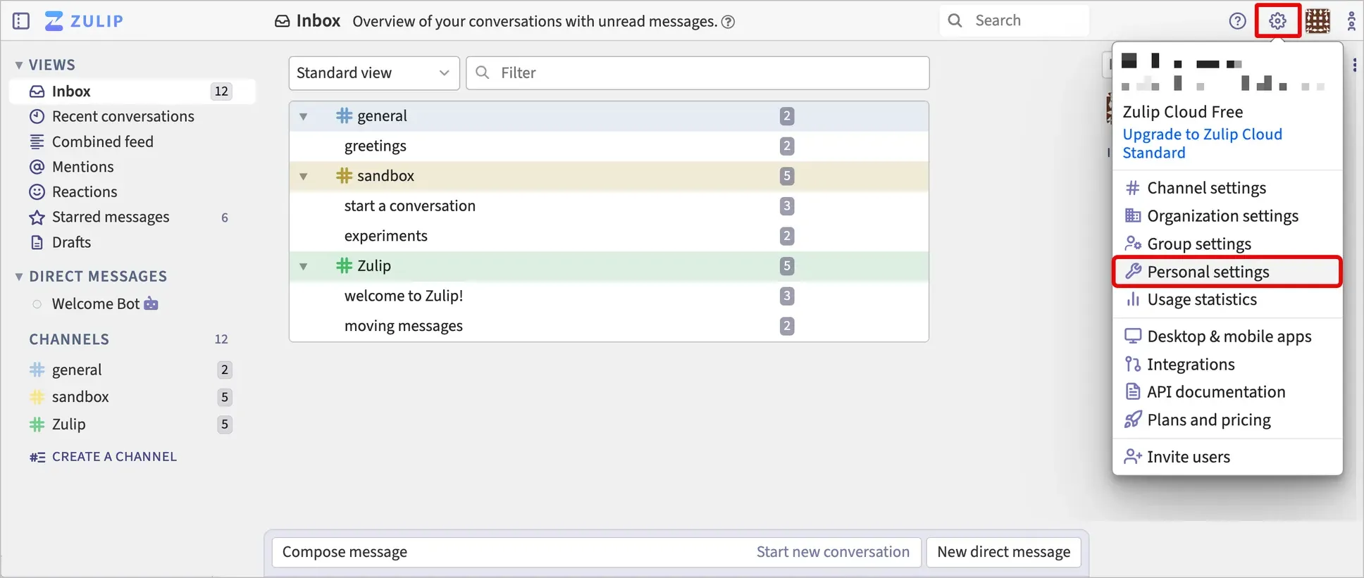Click the Zulip logo
The height and width of the screenshot is (578, 1364).
[85, 21]
